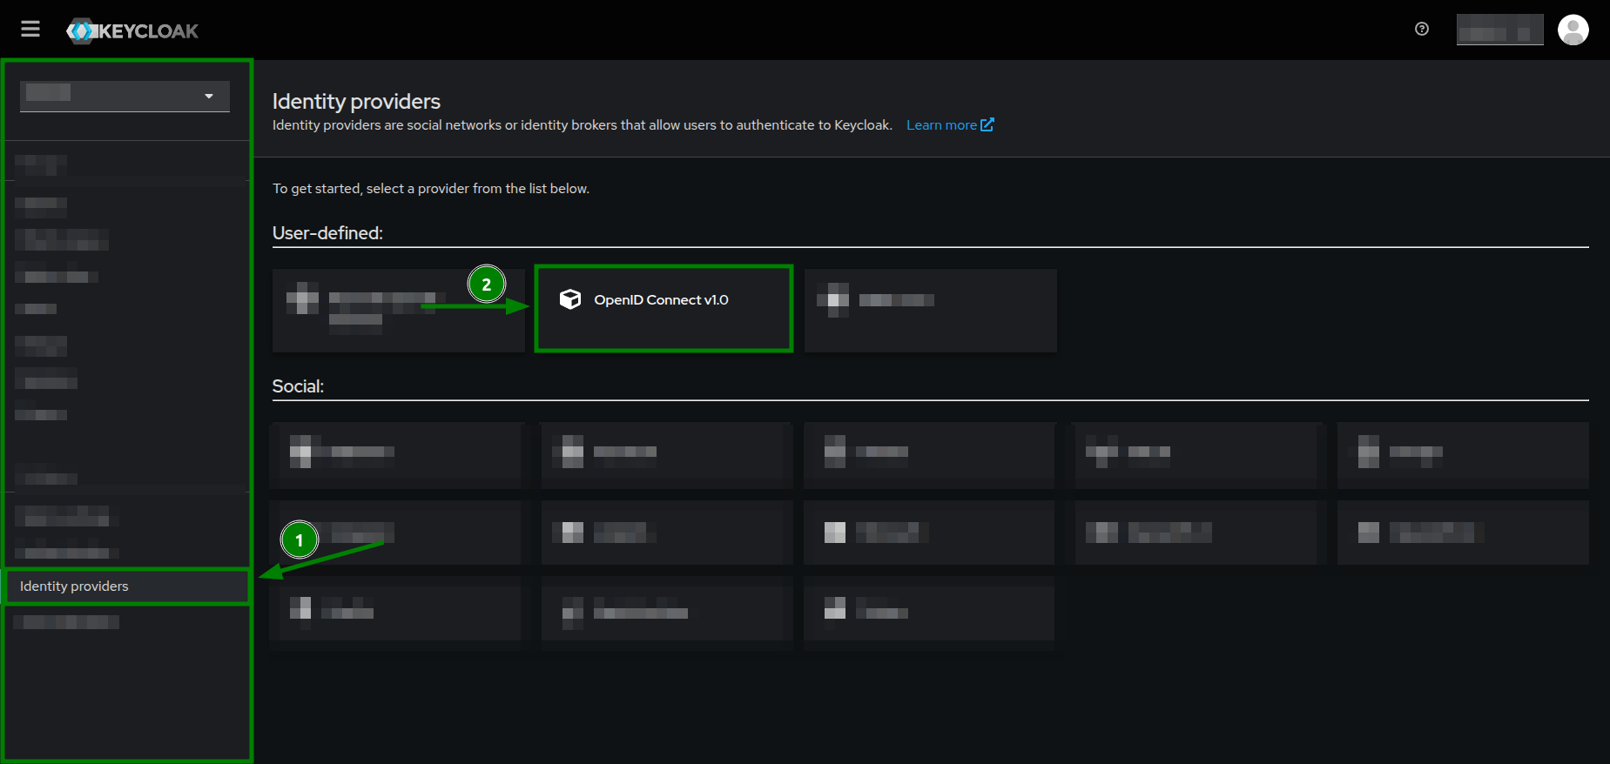The width and height of the screenshot is (1610, 764).
Task: Click the external link icon beside Learn more
Action: point(987,125)
